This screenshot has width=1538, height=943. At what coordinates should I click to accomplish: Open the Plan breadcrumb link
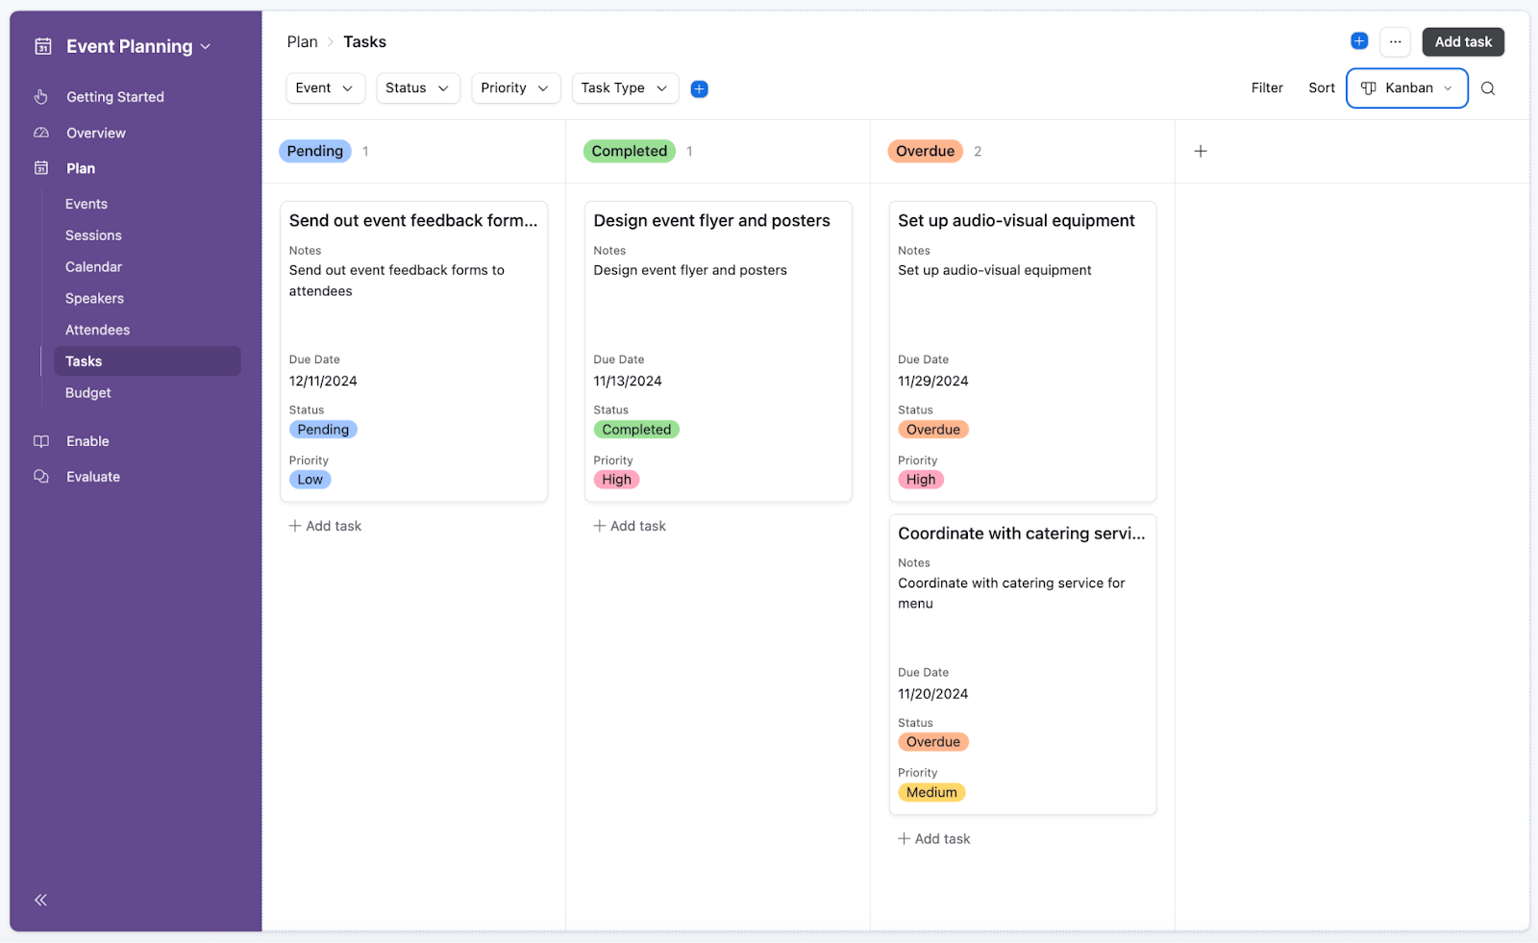tap(302, 41)
